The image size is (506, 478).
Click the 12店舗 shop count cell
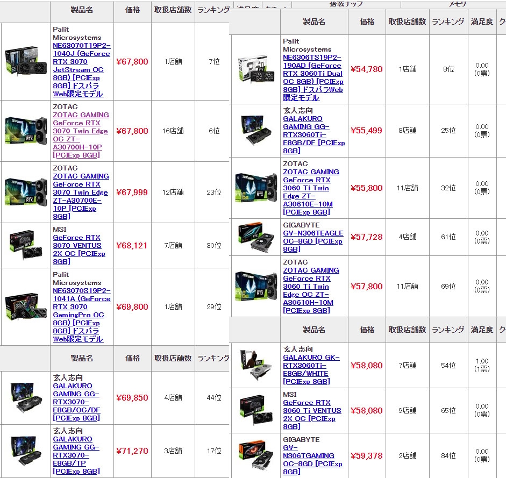(173, 192)
